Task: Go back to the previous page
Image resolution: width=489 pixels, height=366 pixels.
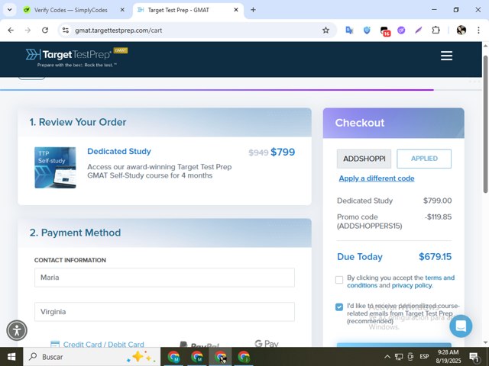Action: 11,30
